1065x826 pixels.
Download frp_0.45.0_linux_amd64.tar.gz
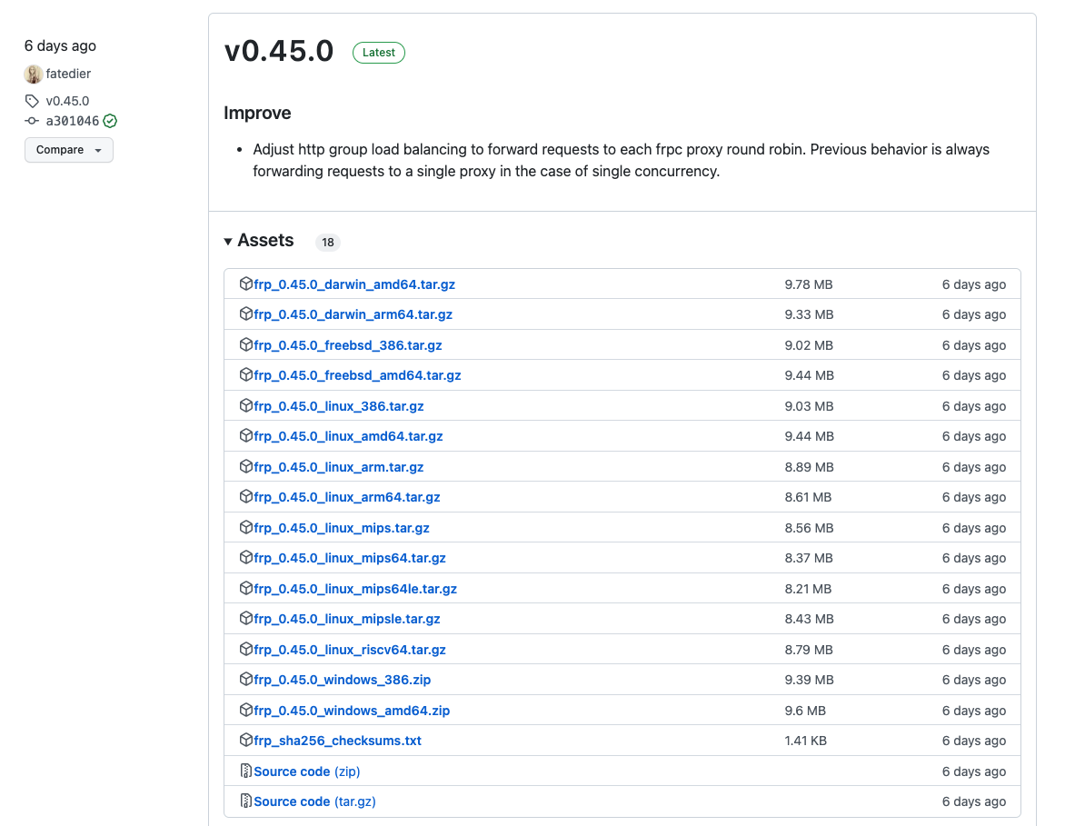pyautogui.click(x=348, y=436)
